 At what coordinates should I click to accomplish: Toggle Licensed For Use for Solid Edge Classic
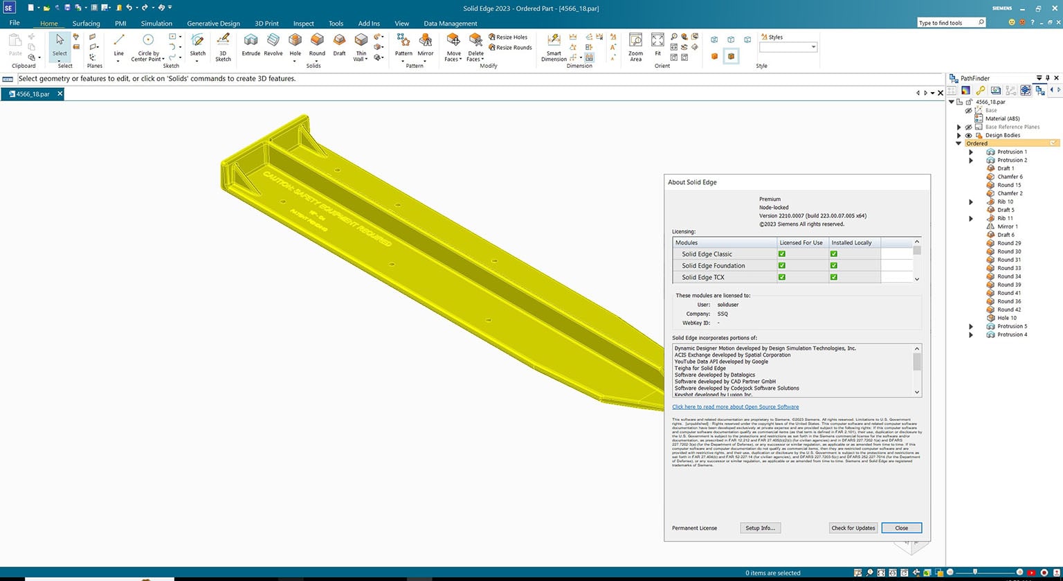(x=782, y=254)
